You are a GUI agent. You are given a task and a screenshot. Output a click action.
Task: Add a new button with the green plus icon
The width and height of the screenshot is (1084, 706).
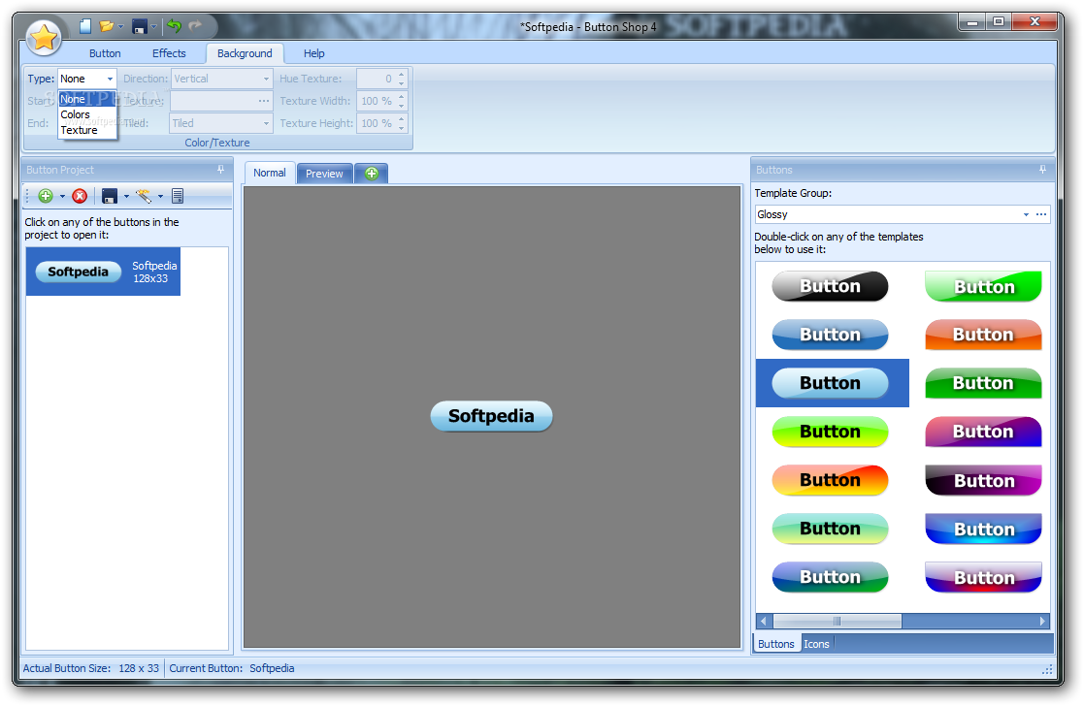pos(46,196)
